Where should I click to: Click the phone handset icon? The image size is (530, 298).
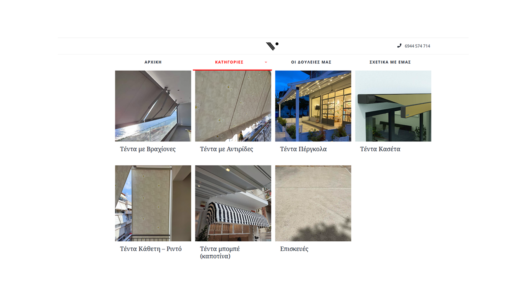(399, 46)
